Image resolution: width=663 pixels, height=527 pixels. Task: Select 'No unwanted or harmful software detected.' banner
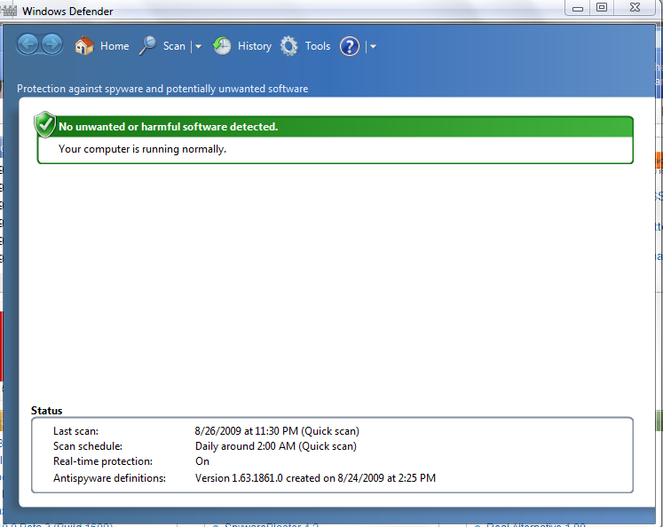[335, 127]
